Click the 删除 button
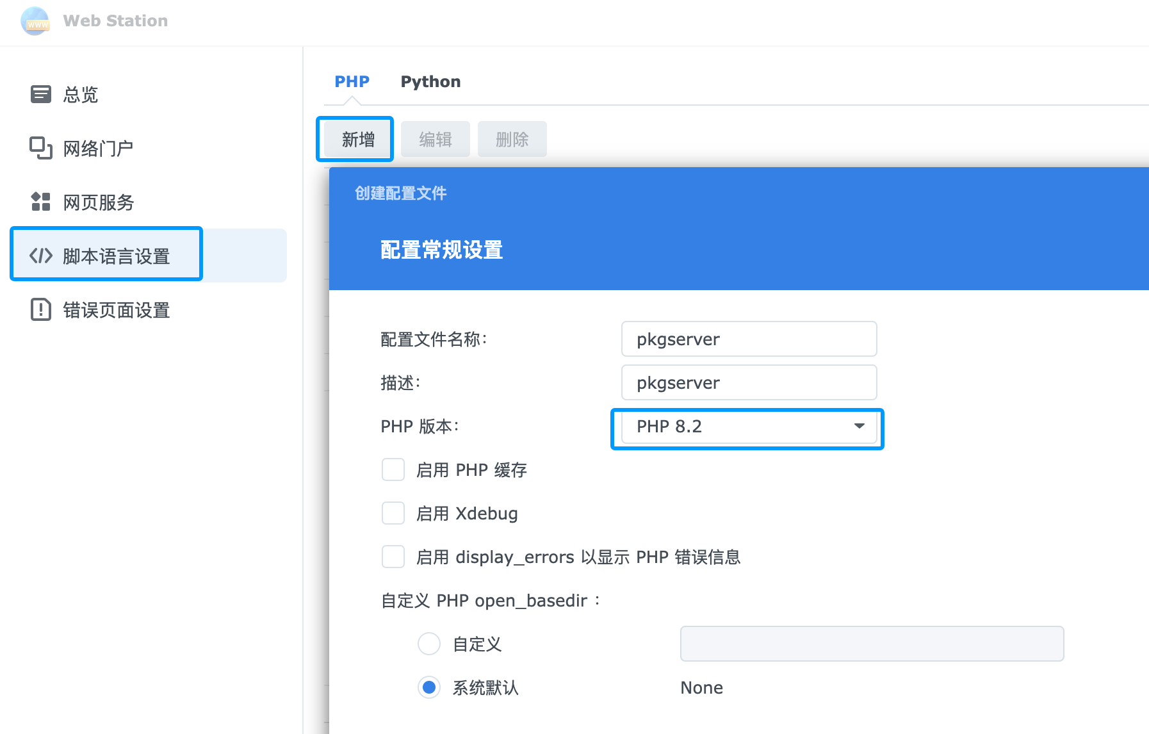Image resolution: width=1149 pixels, height=734 pixels. tap(512, 139)
